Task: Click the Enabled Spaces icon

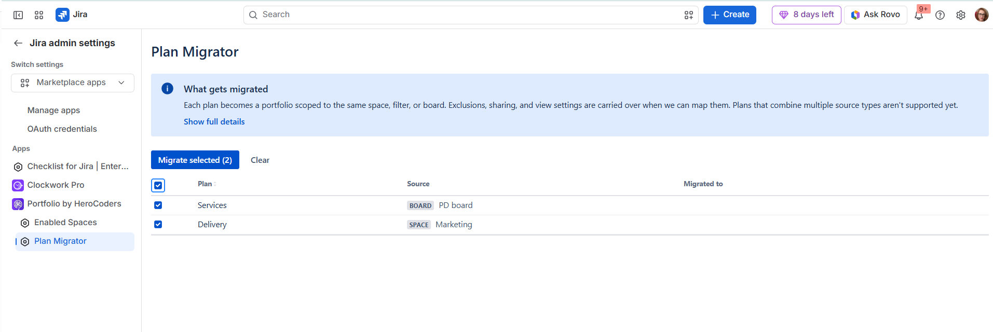Action: (x=25, y=223)
